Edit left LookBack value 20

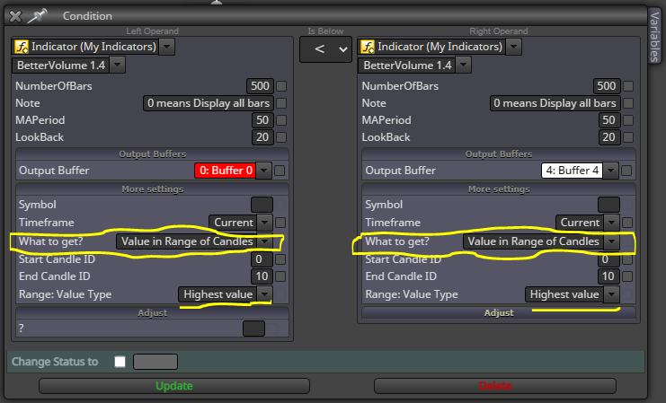click(262, 137)
